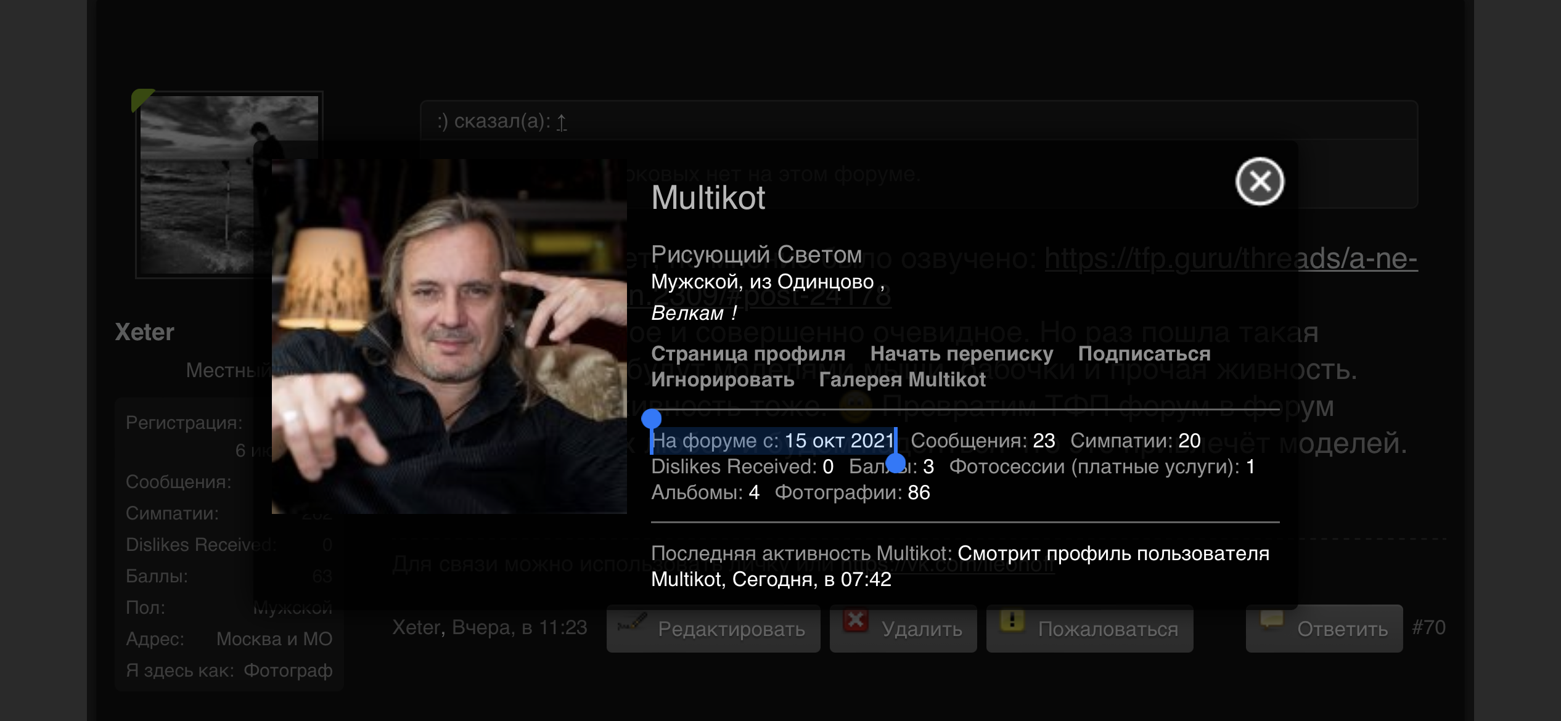
Task: Click Multikot's large avatar photo
Action: coord(449,336)
